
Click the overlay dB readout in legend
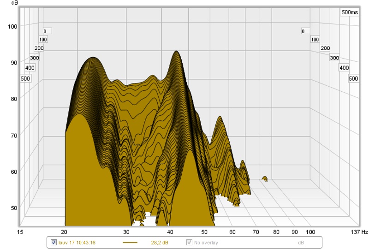click(x=301, y=242)
